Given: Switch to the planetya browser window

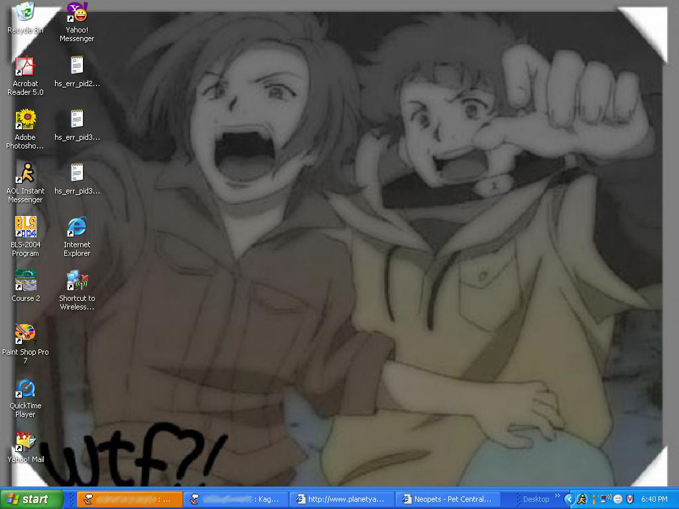Looking at the screenshot, I should click(341, 499).
